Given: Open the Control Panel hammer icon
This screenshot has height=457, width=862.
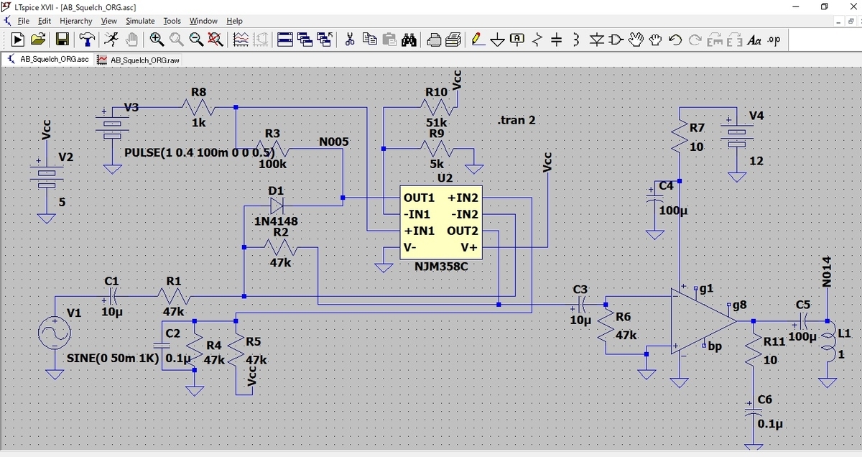Looking at the screenshot, I should tap(86, 40).
